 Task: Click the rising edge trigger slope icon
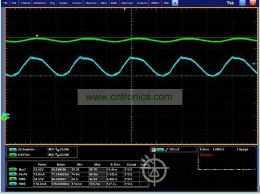point(167,149)
